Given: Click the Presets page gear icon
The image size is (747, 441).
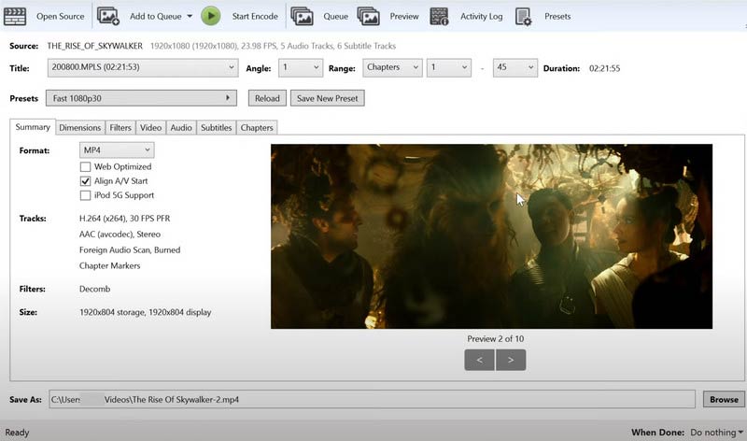Looking at the screenshot, I should pos(523,17).
